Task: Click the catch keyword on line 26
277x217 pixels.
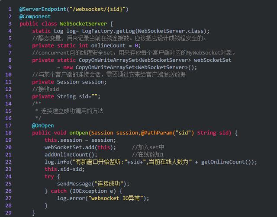Action: [x=59, y=191]
